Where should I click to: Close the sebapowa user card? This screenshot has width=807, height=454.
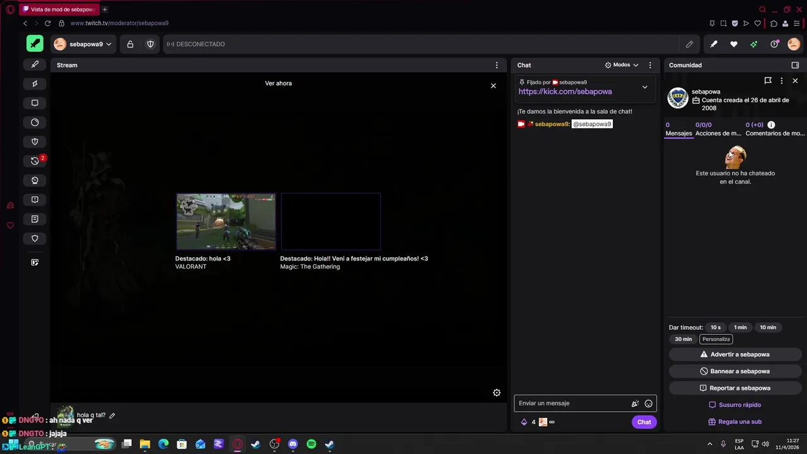(795, 81)
